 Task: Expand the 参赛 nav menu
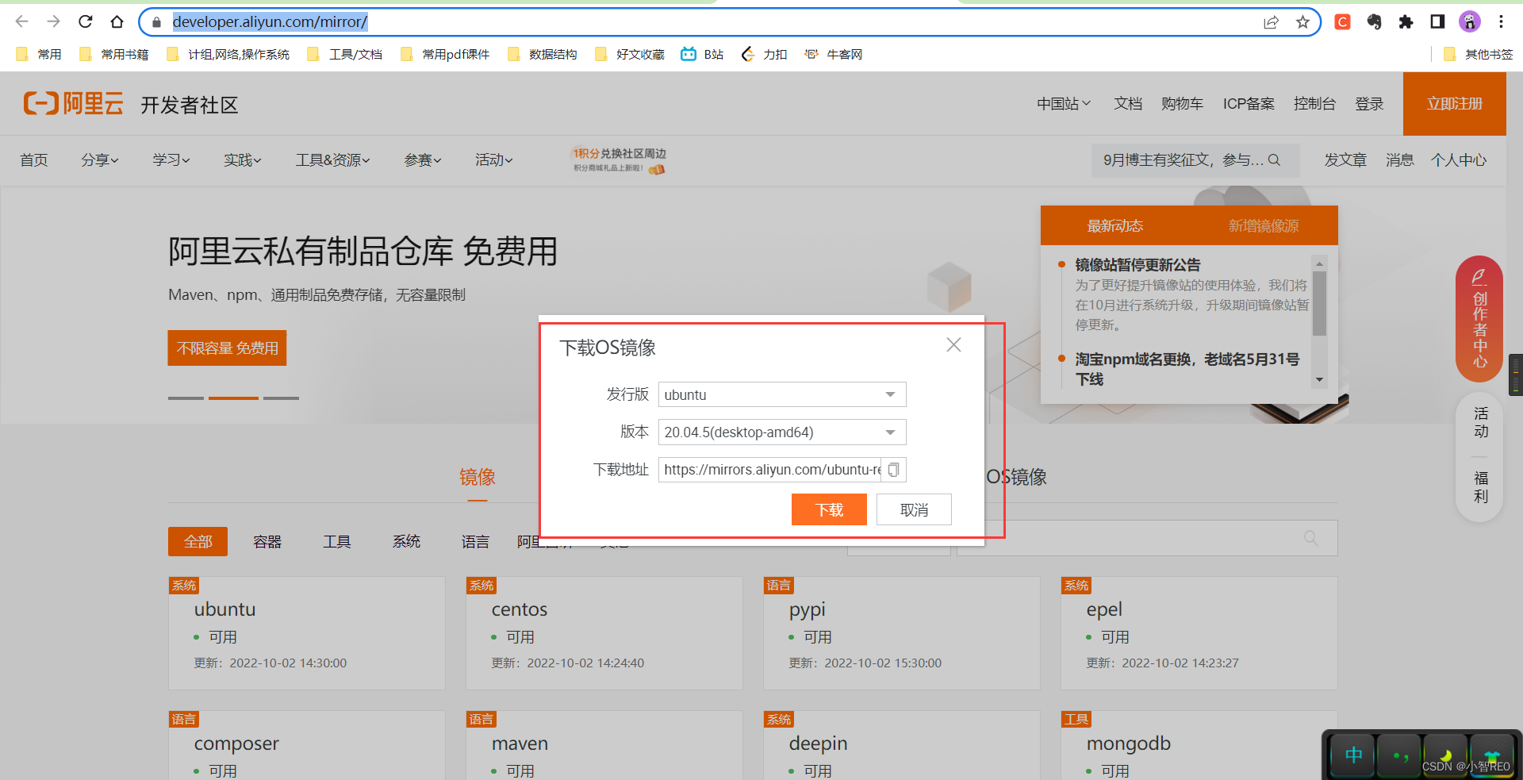click(423, 159)
